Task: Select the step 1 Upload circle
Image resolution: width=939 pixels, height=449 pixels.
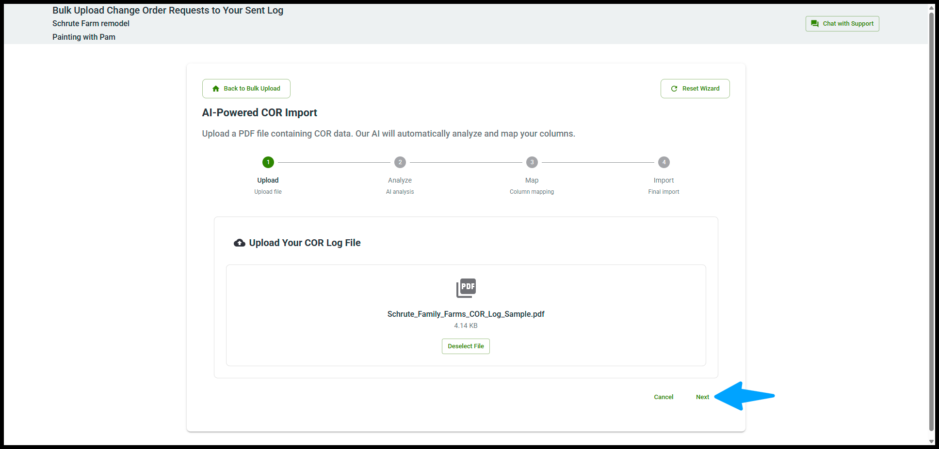Action: [268, 162]
